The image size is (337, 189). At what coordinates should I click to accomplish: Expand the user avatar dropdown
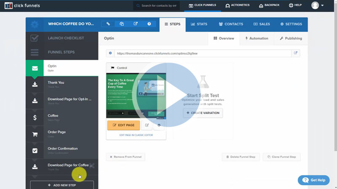(x=318, y=5)
